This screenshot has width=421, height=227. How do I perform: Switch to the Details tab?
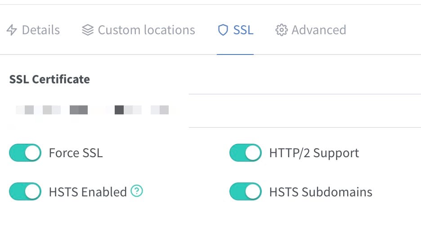pos(33,30)
